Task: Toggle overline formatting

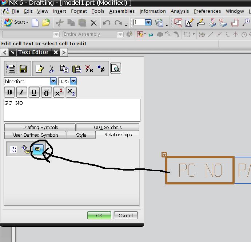Action: click(47, 92)
